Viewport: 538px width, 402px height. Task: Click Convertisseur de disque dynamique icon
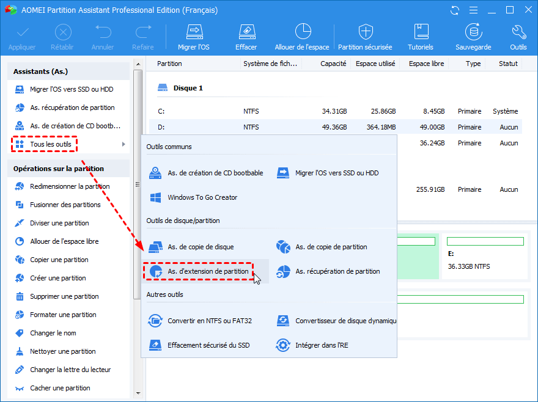[283, 321]
